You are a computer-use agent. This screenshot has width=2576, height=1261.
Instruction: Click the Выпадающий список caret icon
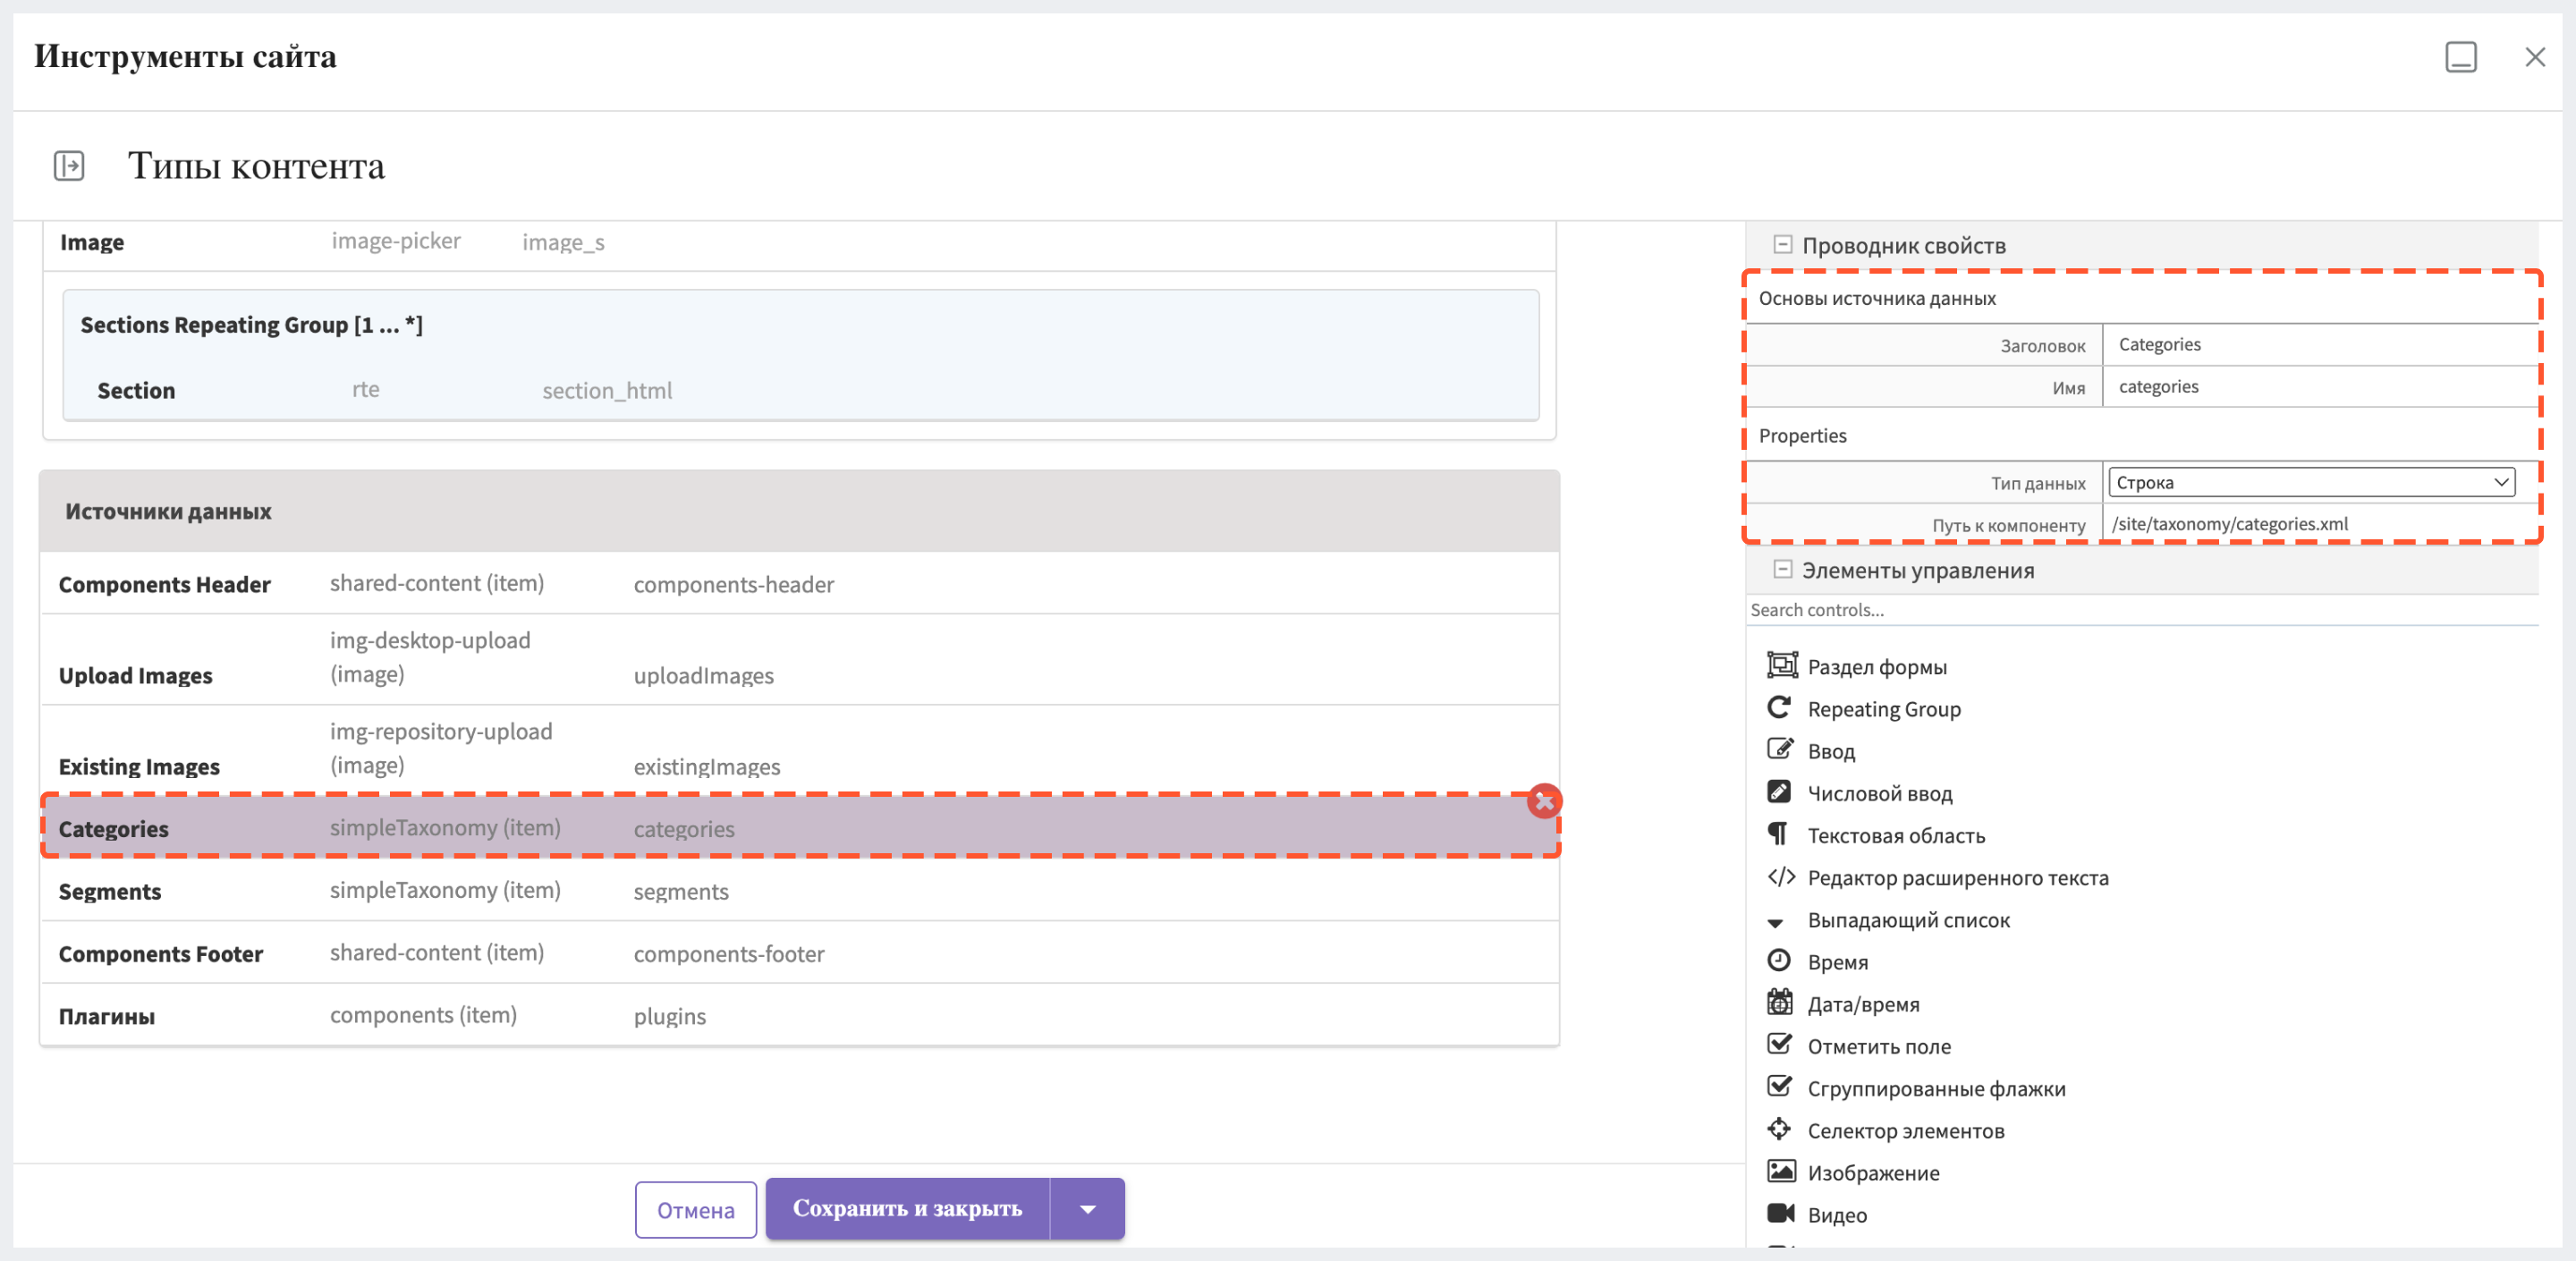1776,922
